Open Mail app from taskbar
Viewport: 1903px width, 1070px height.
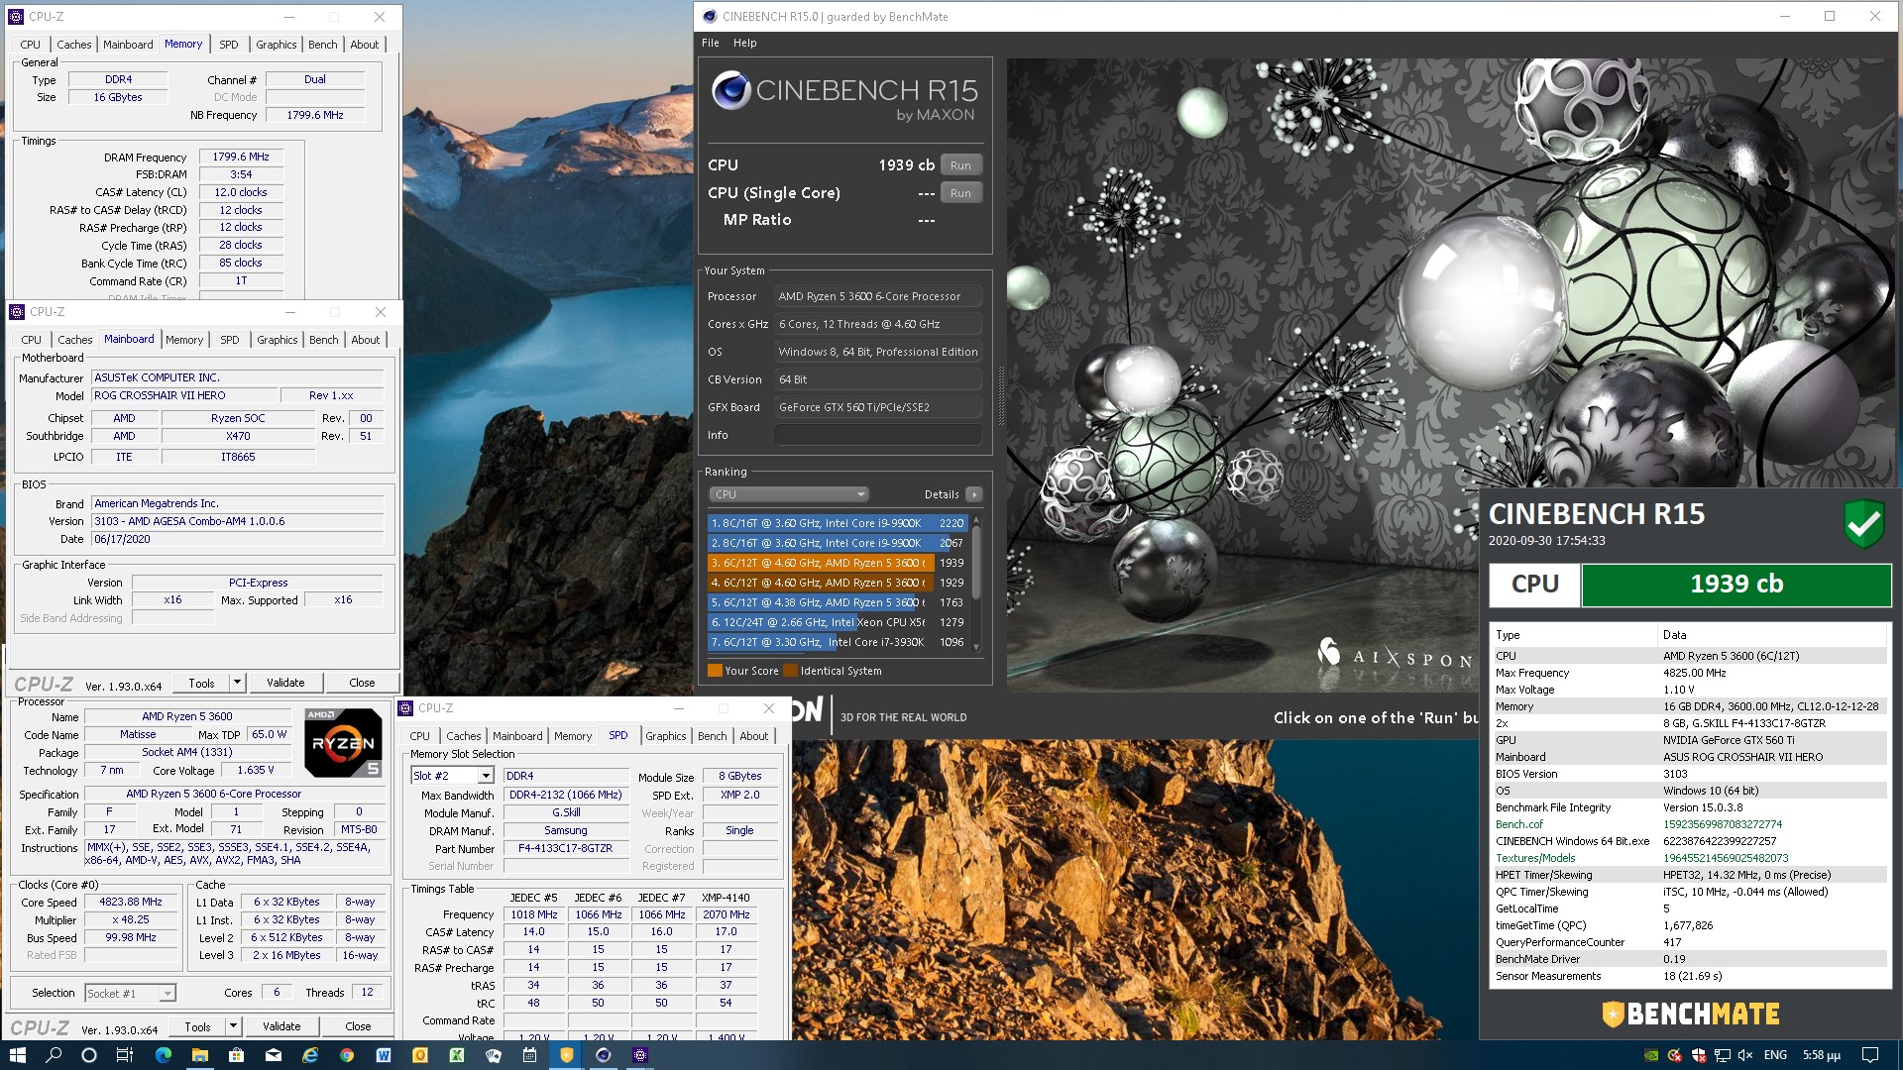click(274, 1055)
